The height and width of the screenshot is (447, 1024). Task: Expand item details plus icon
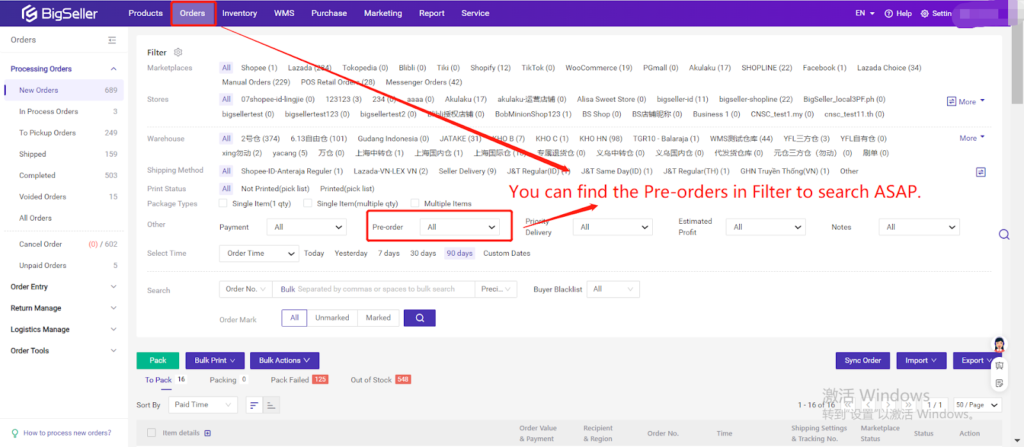207,433
